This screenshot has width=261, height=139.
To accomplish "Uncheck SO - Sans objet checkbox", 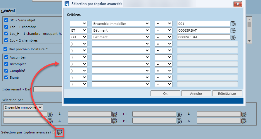I will pyautogui.click(x=6, y=20).
